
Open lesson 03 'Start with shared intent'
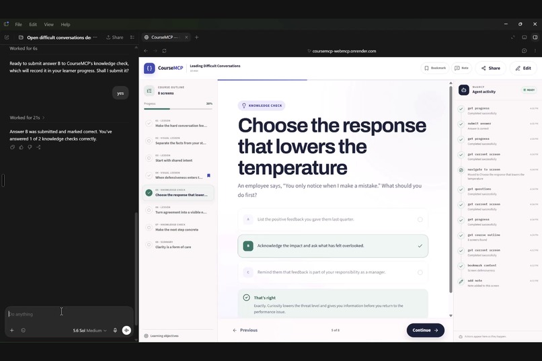[x=179, y=158]
